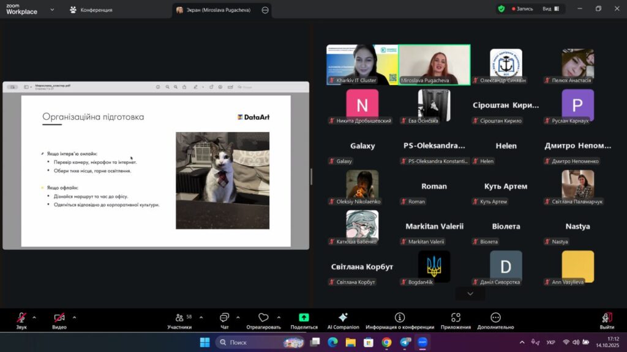The width and height of the screenshot is (627, 352).
Task: Expand the Zoom Workplace dropdown chevron
Action: (x=52, y=10)
